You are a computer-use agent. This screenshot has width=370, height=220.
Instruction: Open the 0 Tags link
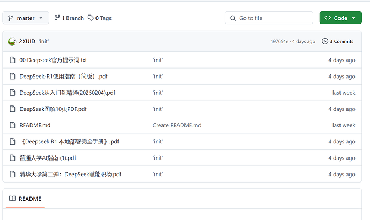(x=100, y=18)
